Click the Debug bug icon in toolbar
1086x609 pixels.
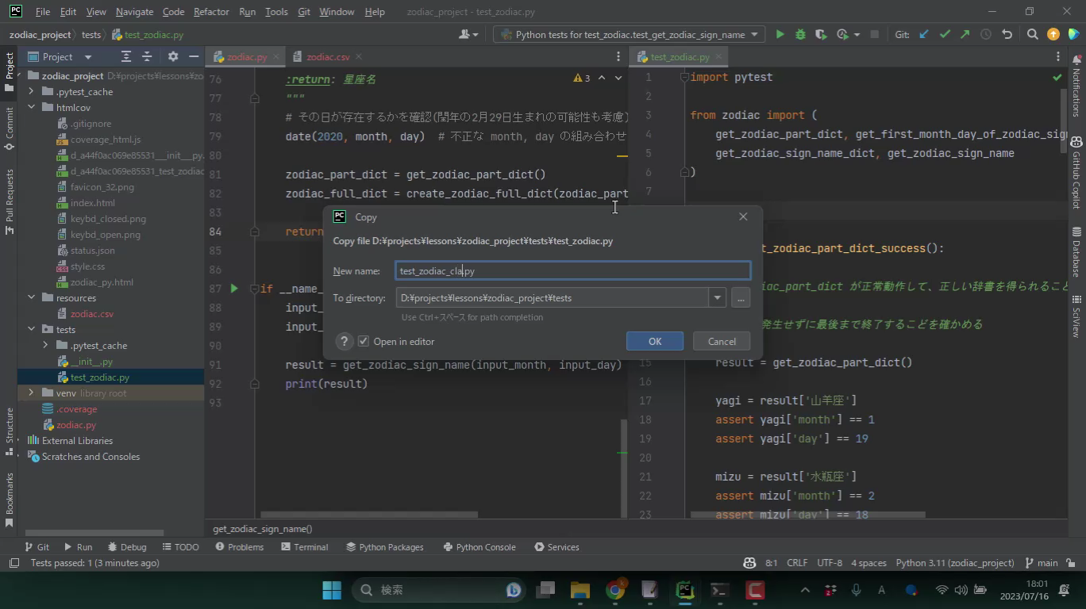(800, 34)
